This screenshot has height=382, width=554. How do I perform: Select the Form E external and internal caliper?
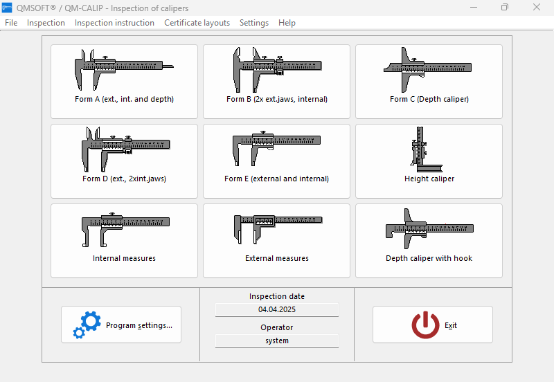tap(276, 161)
